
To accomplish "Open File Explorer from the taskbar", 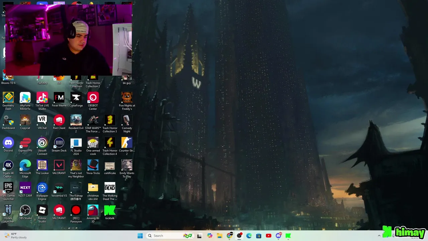I will [219, 236].
